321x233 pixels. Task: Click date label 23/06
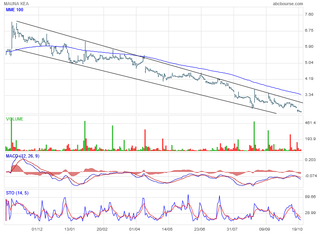tap(199, 229)
